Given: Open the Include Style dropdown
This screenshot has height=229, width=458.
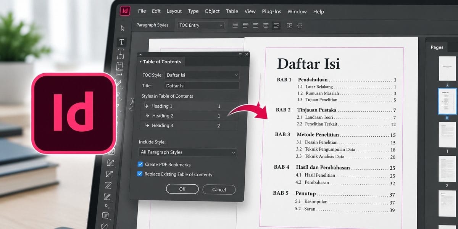Looking at the screenshot, I should pos(188,152).
